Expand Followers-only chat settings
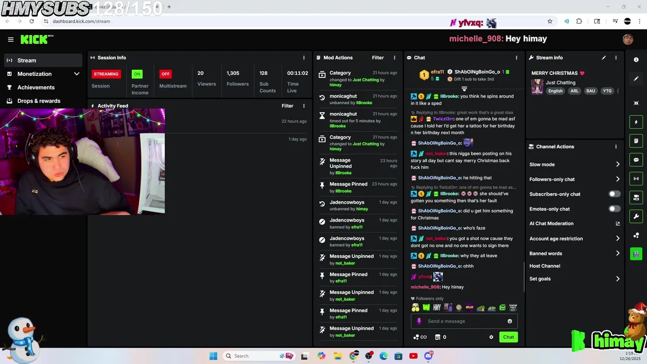647x364 pixels. (574, 179)
